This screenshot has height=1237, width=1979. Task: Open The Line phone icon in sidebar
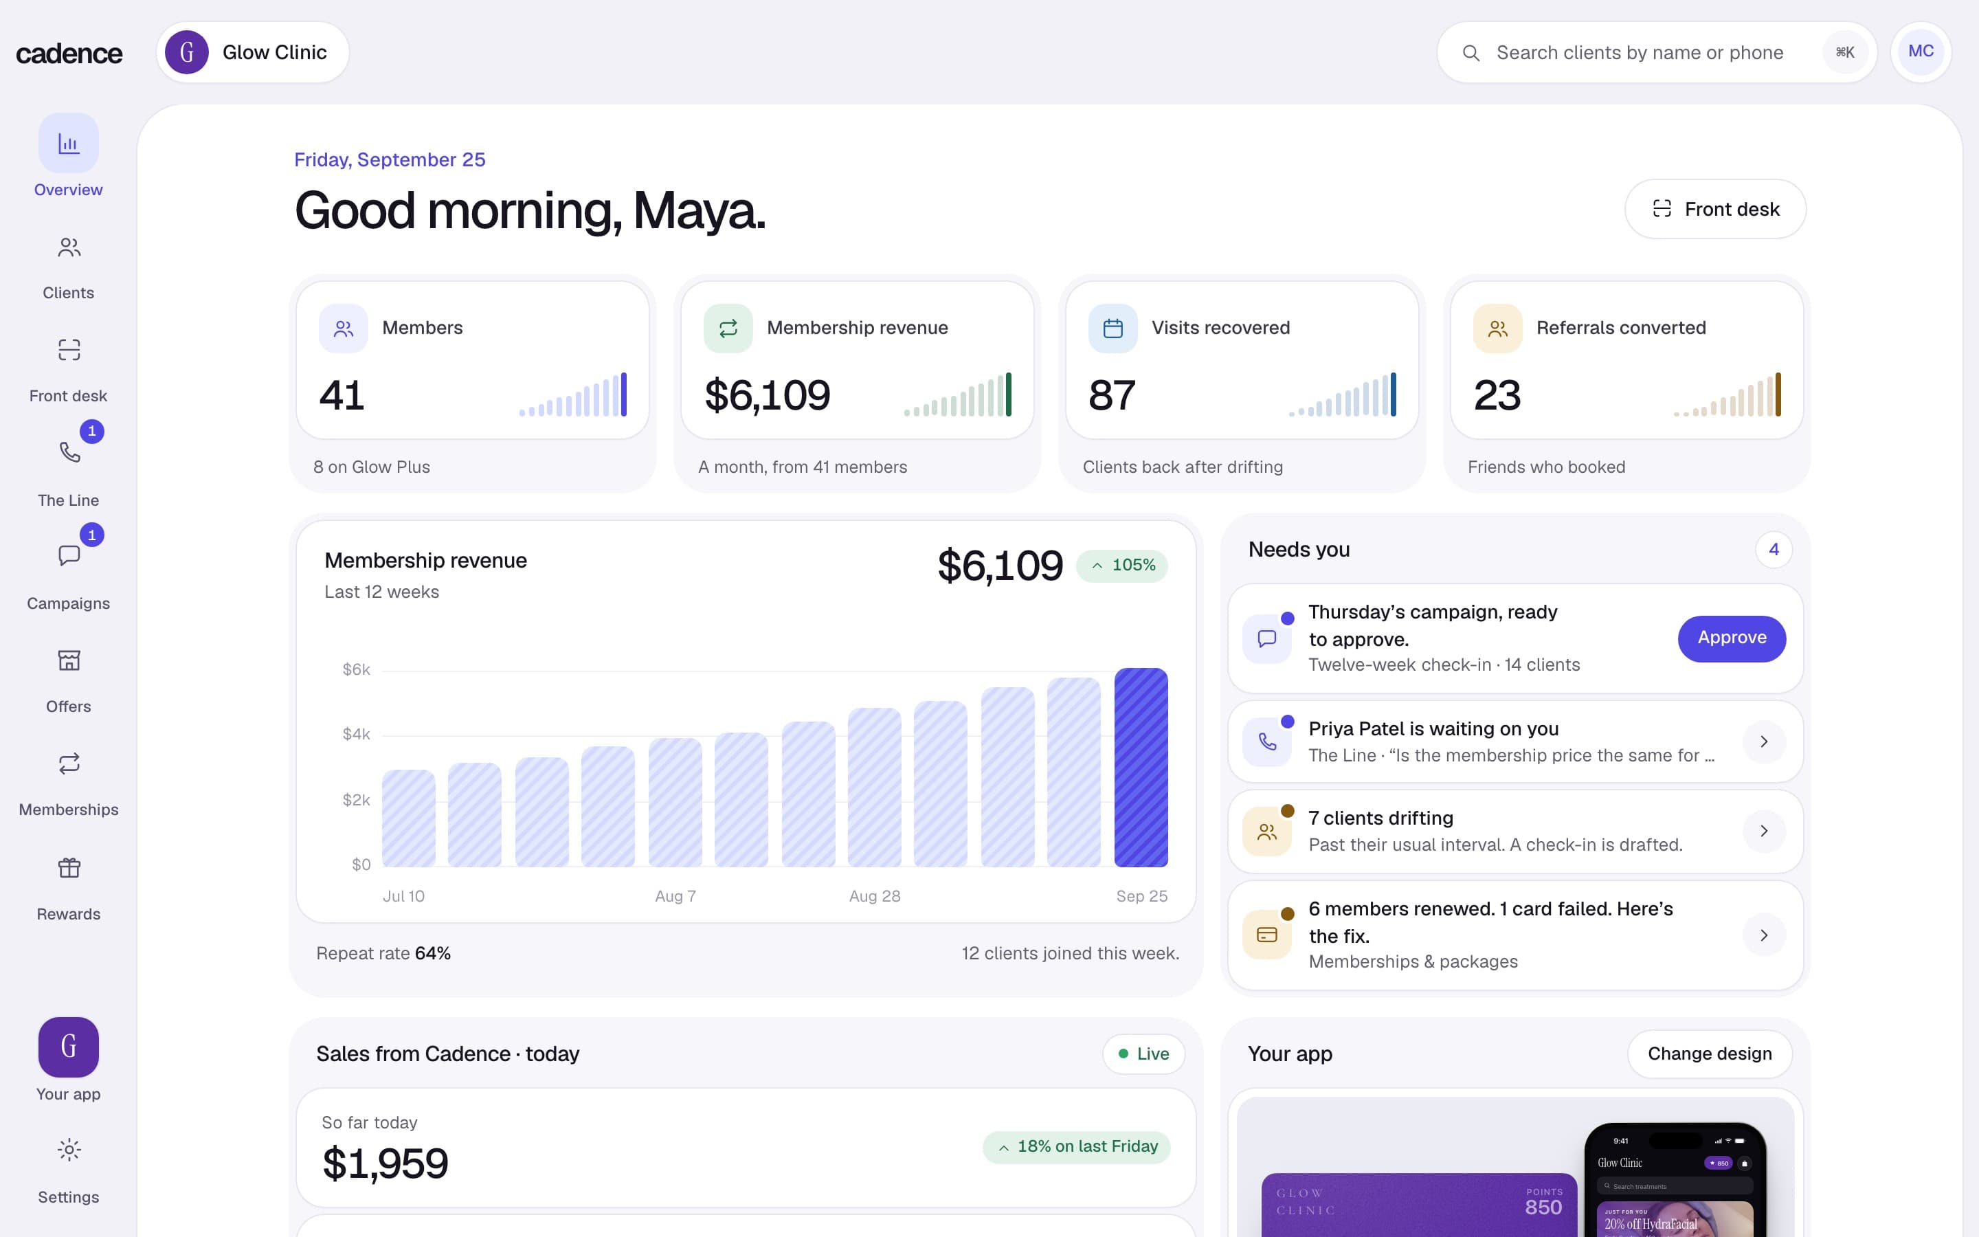coord(69,452)
